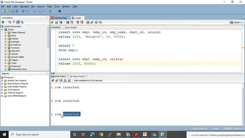245x138 pixels.
Task: Click the Rollback icon in worksheet toolbar
Action: pyautogui.click(x=82, y=22)
